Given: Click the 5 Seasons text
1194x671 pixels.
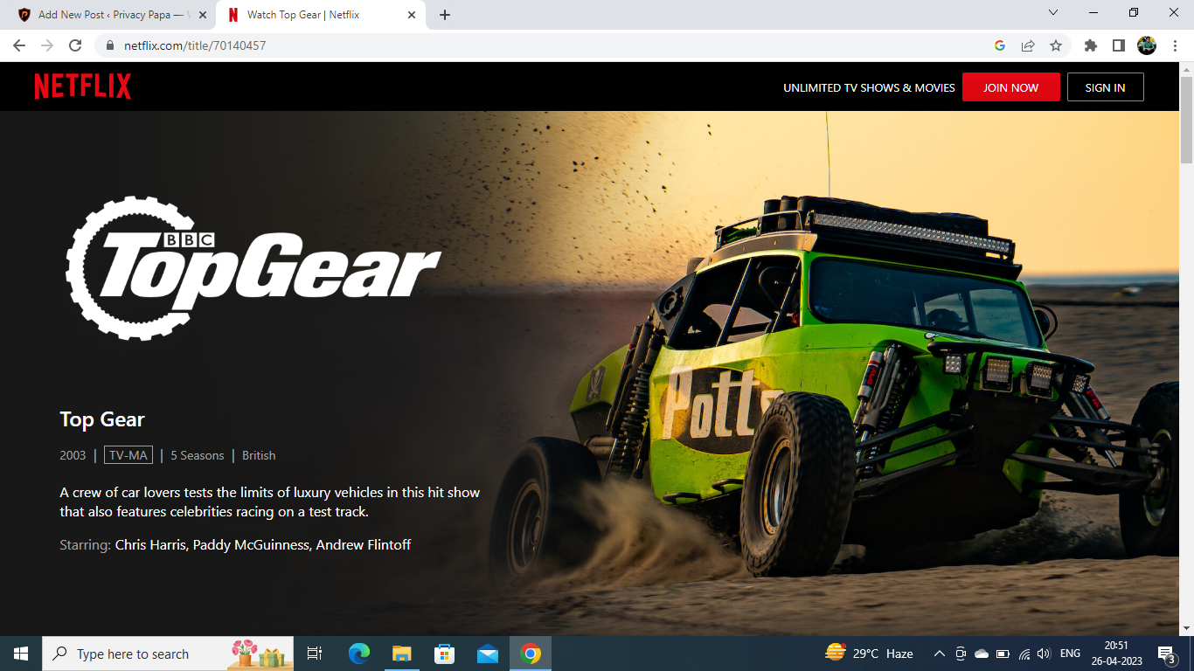Looking at the screenshot, I should pyautogui.click(x=198, y=455).
